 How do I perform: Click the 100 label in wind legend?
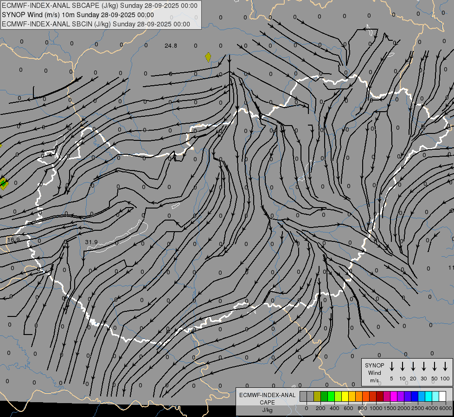tap(445, 379)
